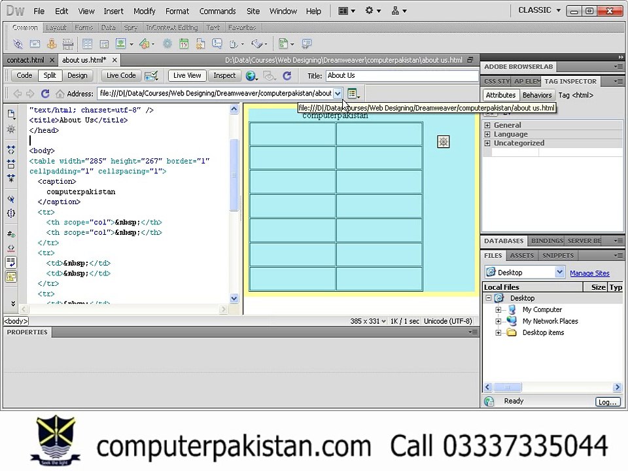This screenshot has width=628, height=471.
Task: Switch to Code view
Action: coord(24,75)
